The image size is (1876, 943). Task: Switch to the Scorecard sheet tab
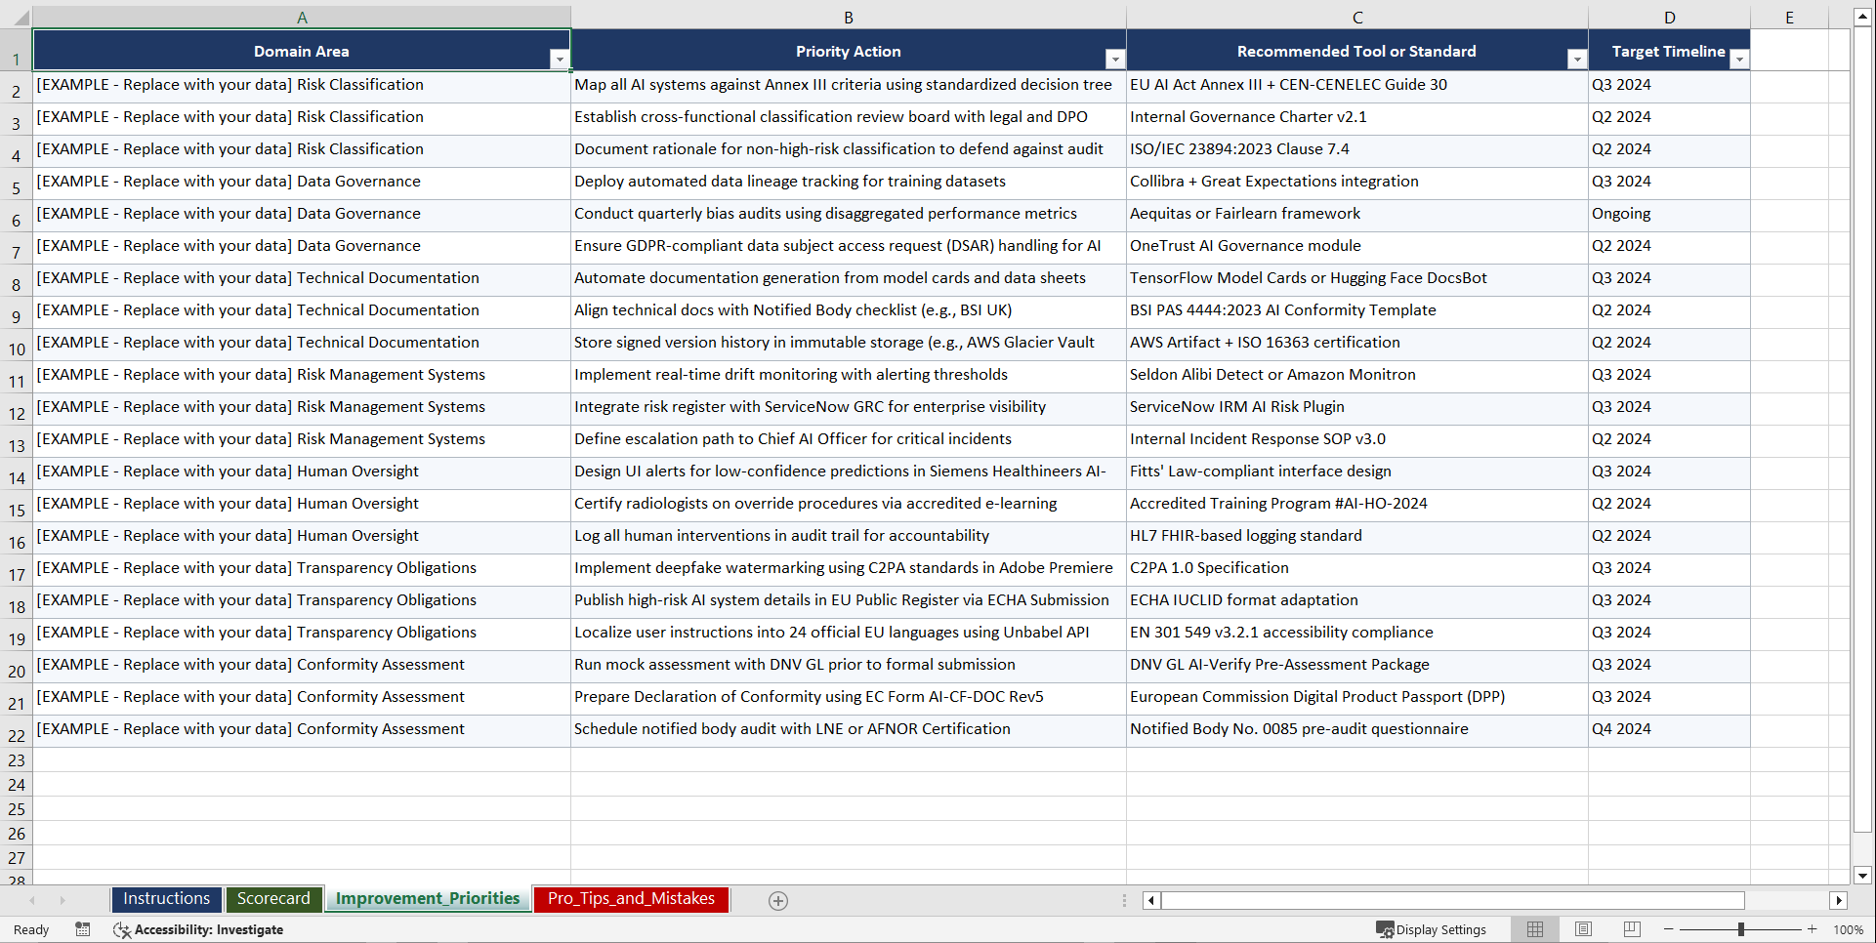[x=273, y=898]
